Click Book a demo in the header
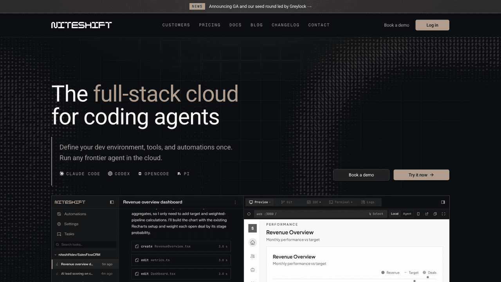Viewport: 501px width, 282px height. click(x=396, y=25)
